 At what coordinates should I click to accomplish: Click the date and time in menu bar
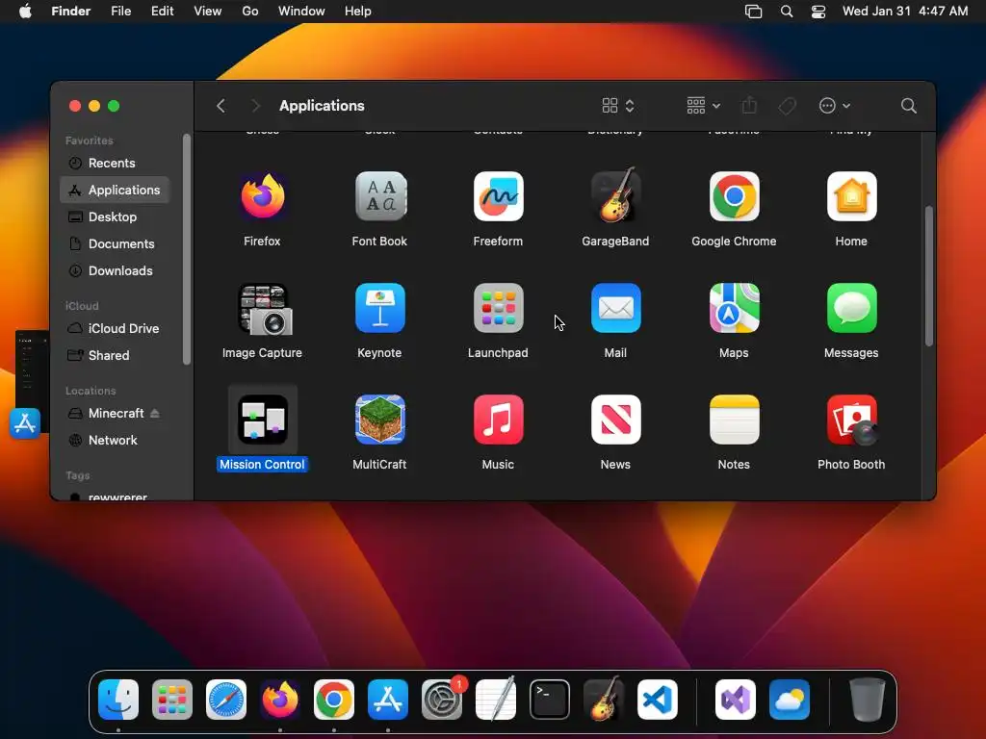(905, 11)
